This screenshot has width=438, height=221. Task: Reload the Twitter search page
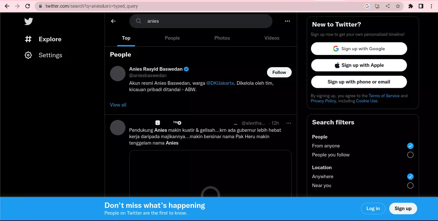(x=28, y=6)
